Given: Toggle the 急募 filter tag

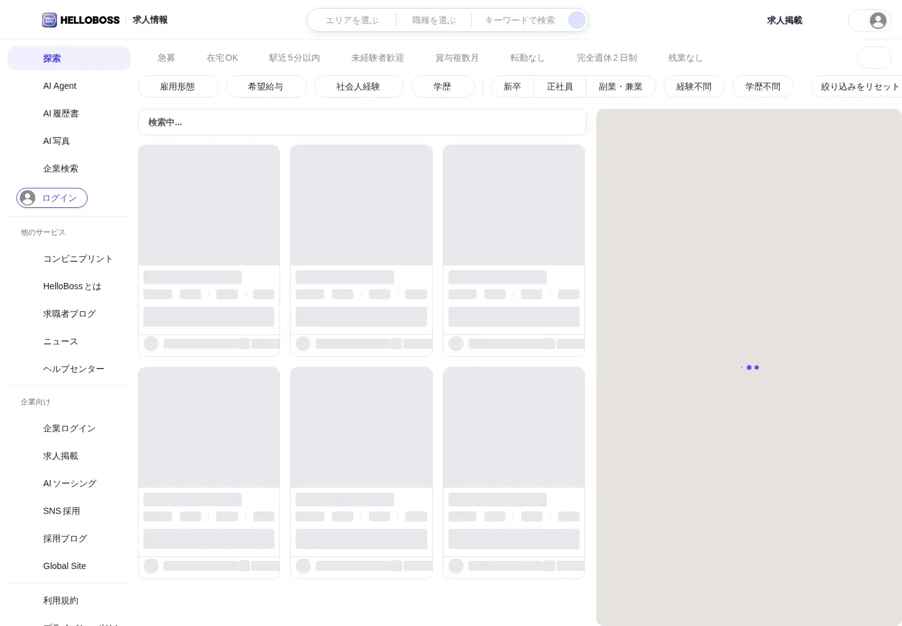Looking at the screenshot, I should click(167, 58).
